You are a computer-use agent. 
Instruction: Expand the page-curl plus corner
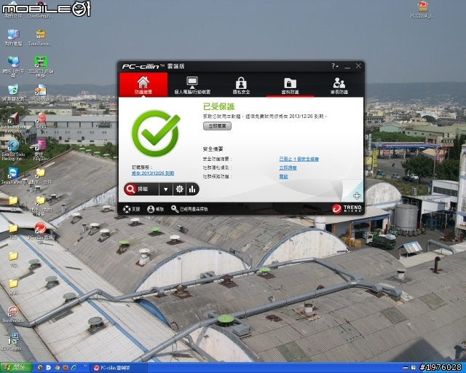(357, 195)
